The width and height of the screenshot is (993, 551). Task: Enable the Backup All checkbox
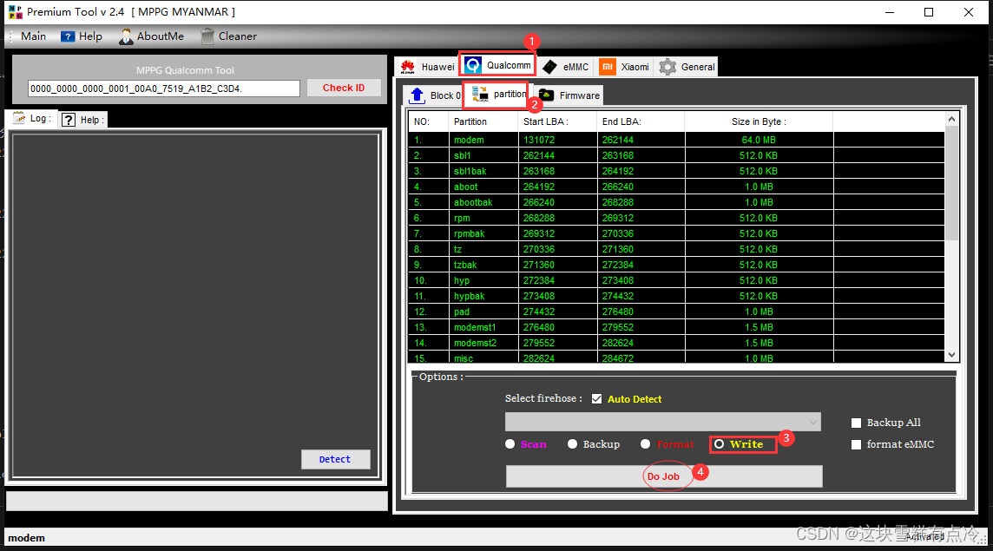coord(856,423)
